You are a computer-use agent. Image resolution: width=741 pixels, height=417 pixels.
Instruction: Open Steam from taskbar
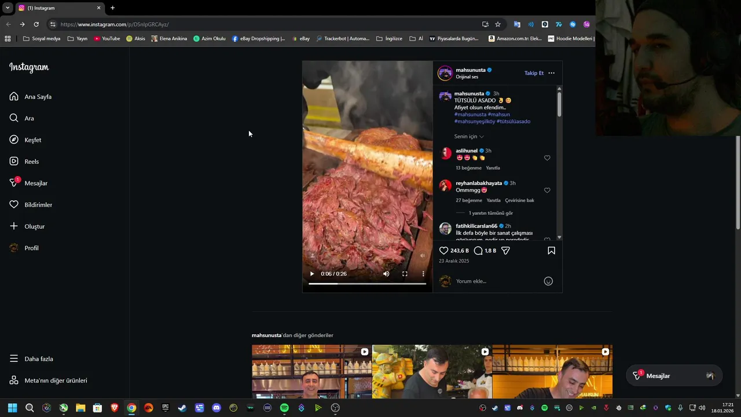(182, 408)
